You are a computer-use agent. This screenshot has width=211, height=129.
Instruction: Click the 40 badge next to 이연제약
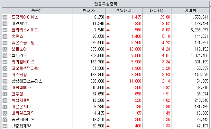tap(5, 24)
